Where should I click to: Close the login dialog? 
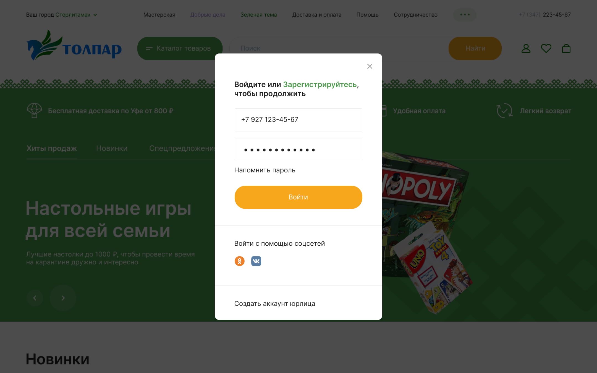pyautogui.click(x=370, y=66)
